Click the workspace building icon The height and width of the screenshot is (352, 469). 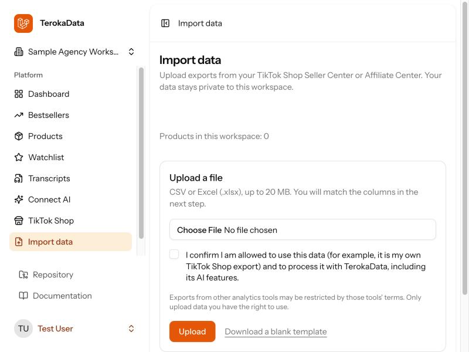point(19,52)
